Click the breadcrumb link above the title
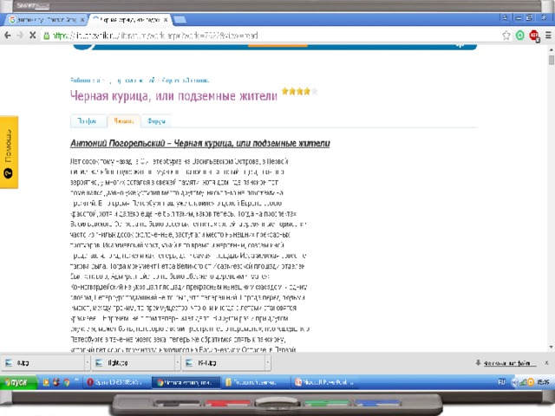 pos(140,81)
